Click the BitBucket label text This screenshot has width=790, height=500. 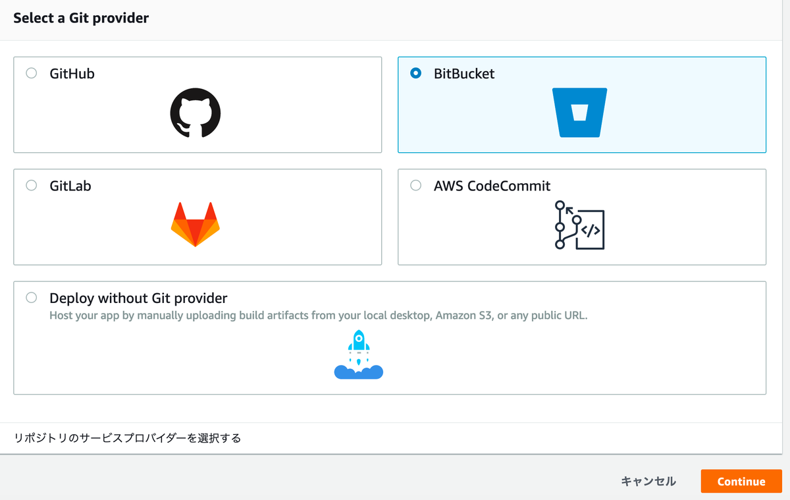tap(464, 74)
